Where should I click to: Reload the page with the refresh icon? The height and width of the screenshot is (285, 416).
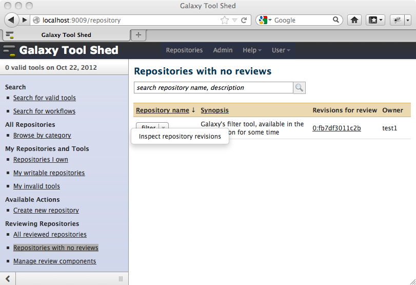click(x=244, y=20)
